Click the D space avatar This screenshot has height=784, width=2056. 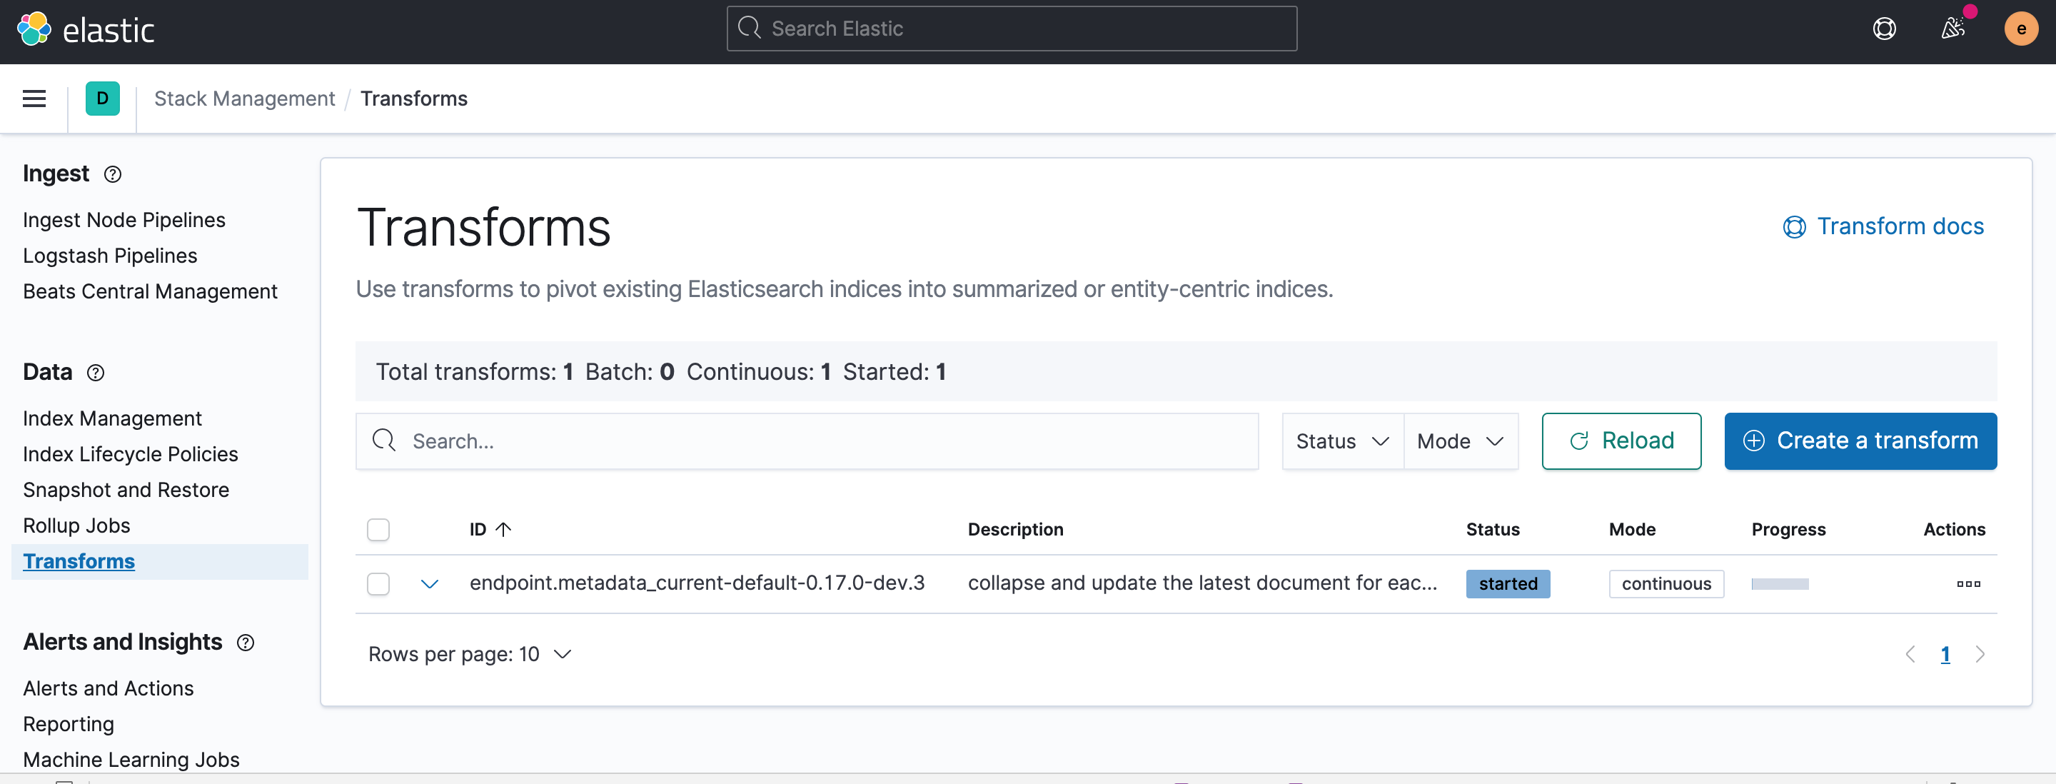click(102, 99)
